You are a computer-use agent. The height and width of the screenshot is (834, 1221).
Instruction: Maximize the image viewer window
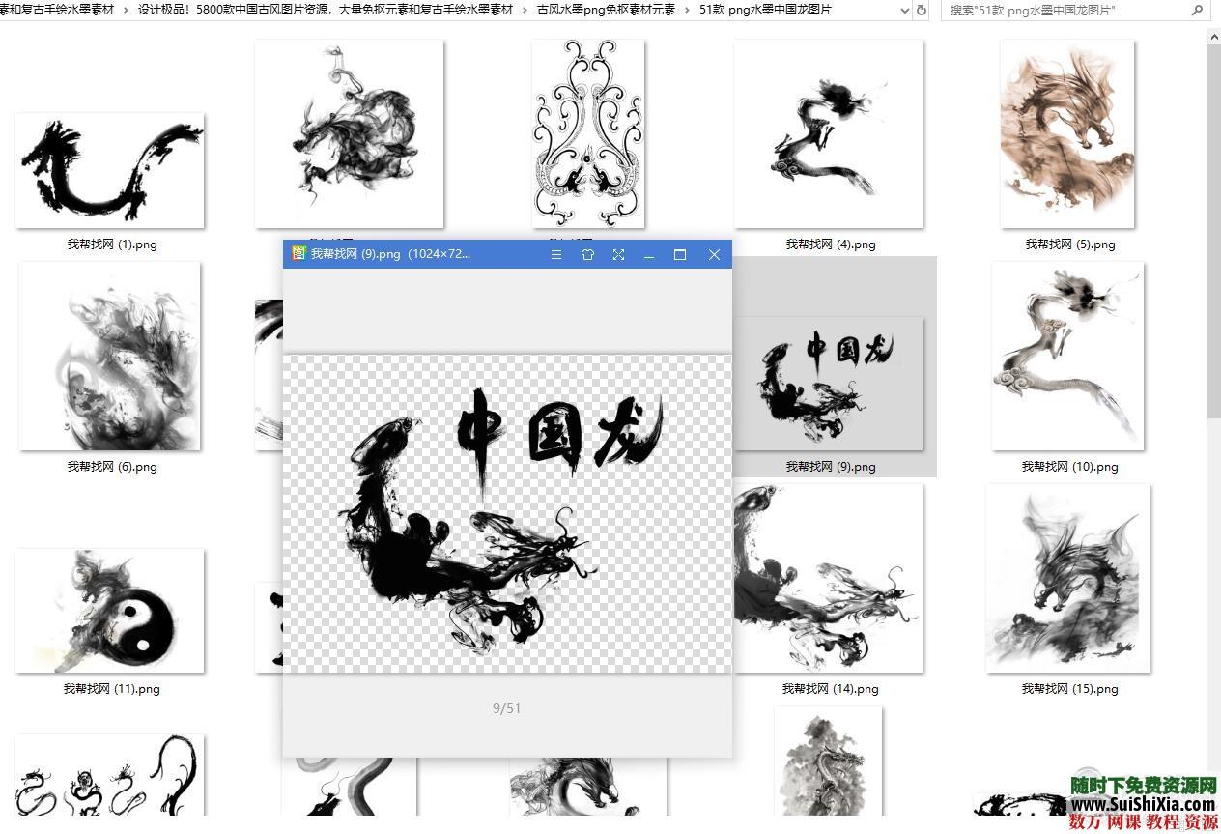click(680, 254)
